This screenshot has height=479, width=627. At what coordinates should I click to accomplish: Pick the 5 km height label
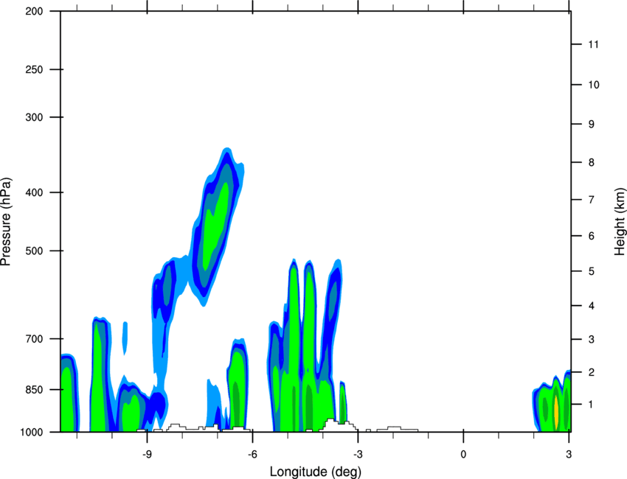tap(592, 271)
